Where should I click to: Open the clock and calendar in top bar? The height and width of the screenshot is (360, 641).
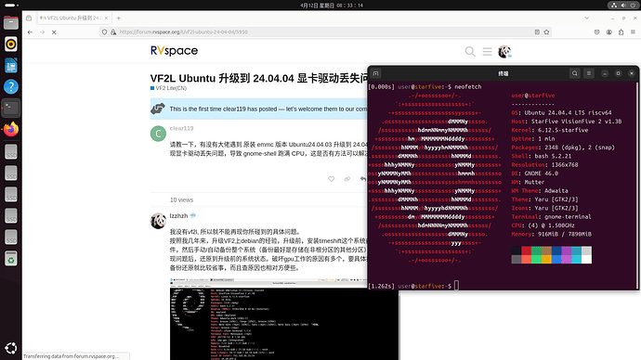(332, 6)
